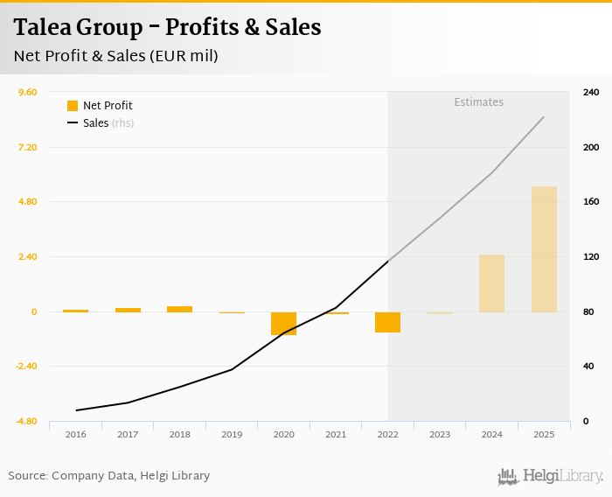
Task: Click the 2025 net profit bar
Action: [x=544, y=249]
